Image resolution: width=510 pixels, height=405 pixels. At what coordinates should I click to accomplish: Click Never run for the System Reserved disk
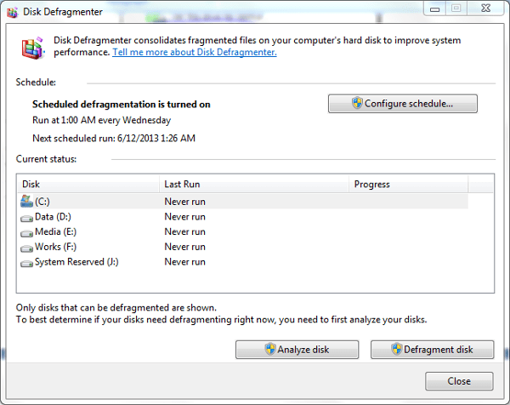click(x=184, y=262)
